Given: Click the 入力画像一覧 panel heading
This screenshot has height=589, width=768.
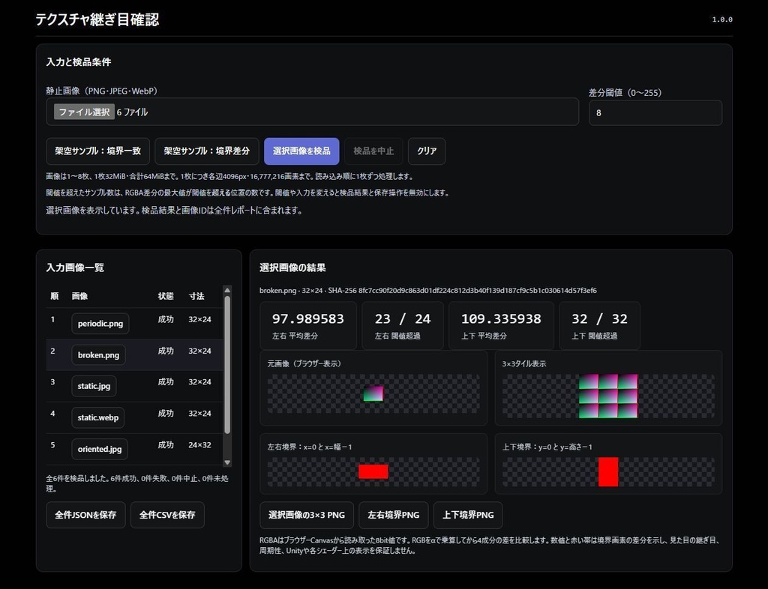Looking at the screenshot, I should (75, 268).
